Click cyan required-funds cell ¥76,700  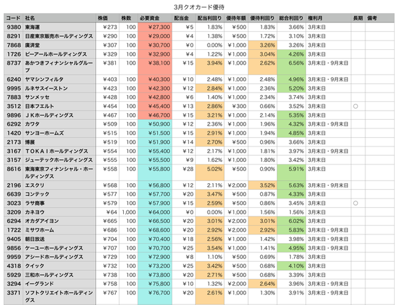[155, 296]
